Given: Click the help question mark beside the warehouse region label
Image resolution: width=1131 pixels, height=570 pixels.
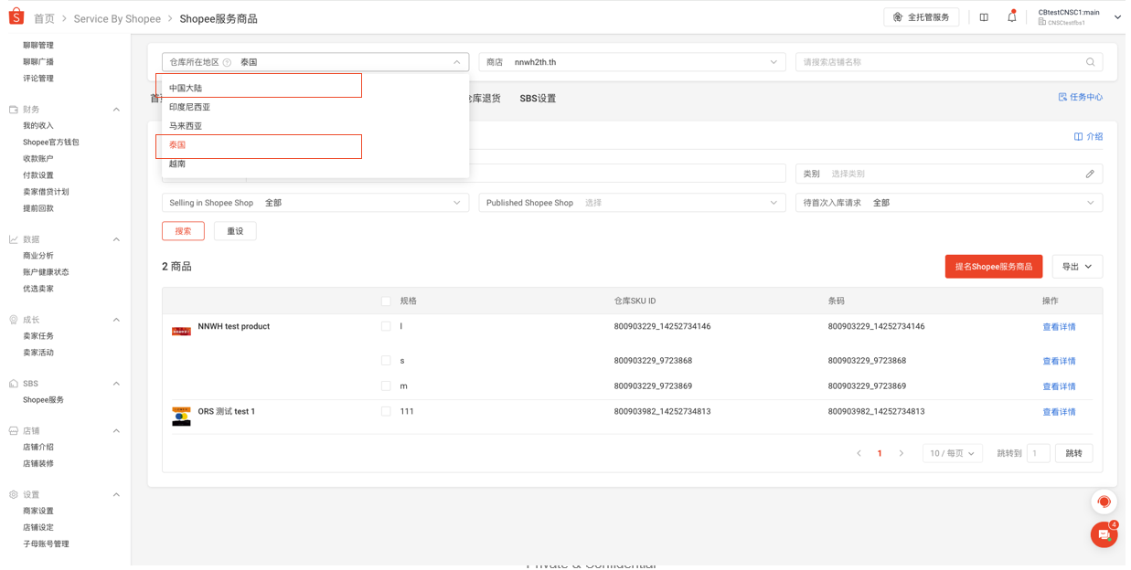Looking at the screenshot, I should pyautogui.click(x=227, y=62).
